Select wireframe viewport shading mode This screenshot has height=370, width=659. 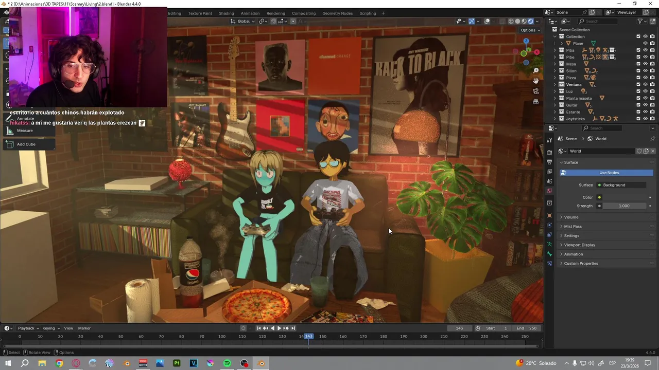click(511, 21)
